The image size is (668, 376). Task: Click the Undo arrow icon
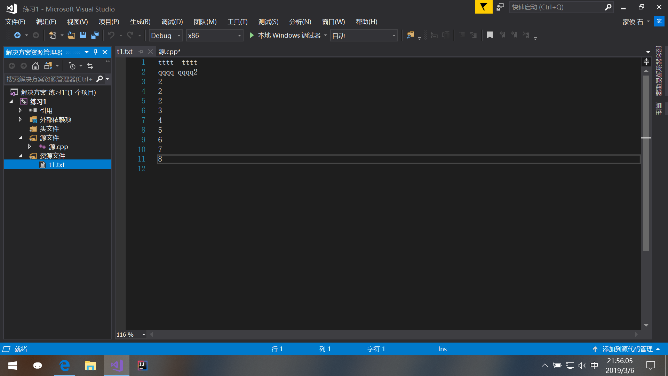(x=111, y=35)
